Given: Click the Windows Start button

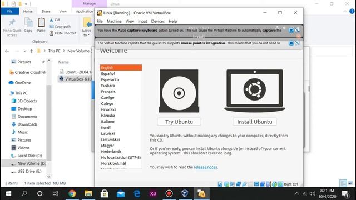Looking at the screenshot, I should 8,193.
